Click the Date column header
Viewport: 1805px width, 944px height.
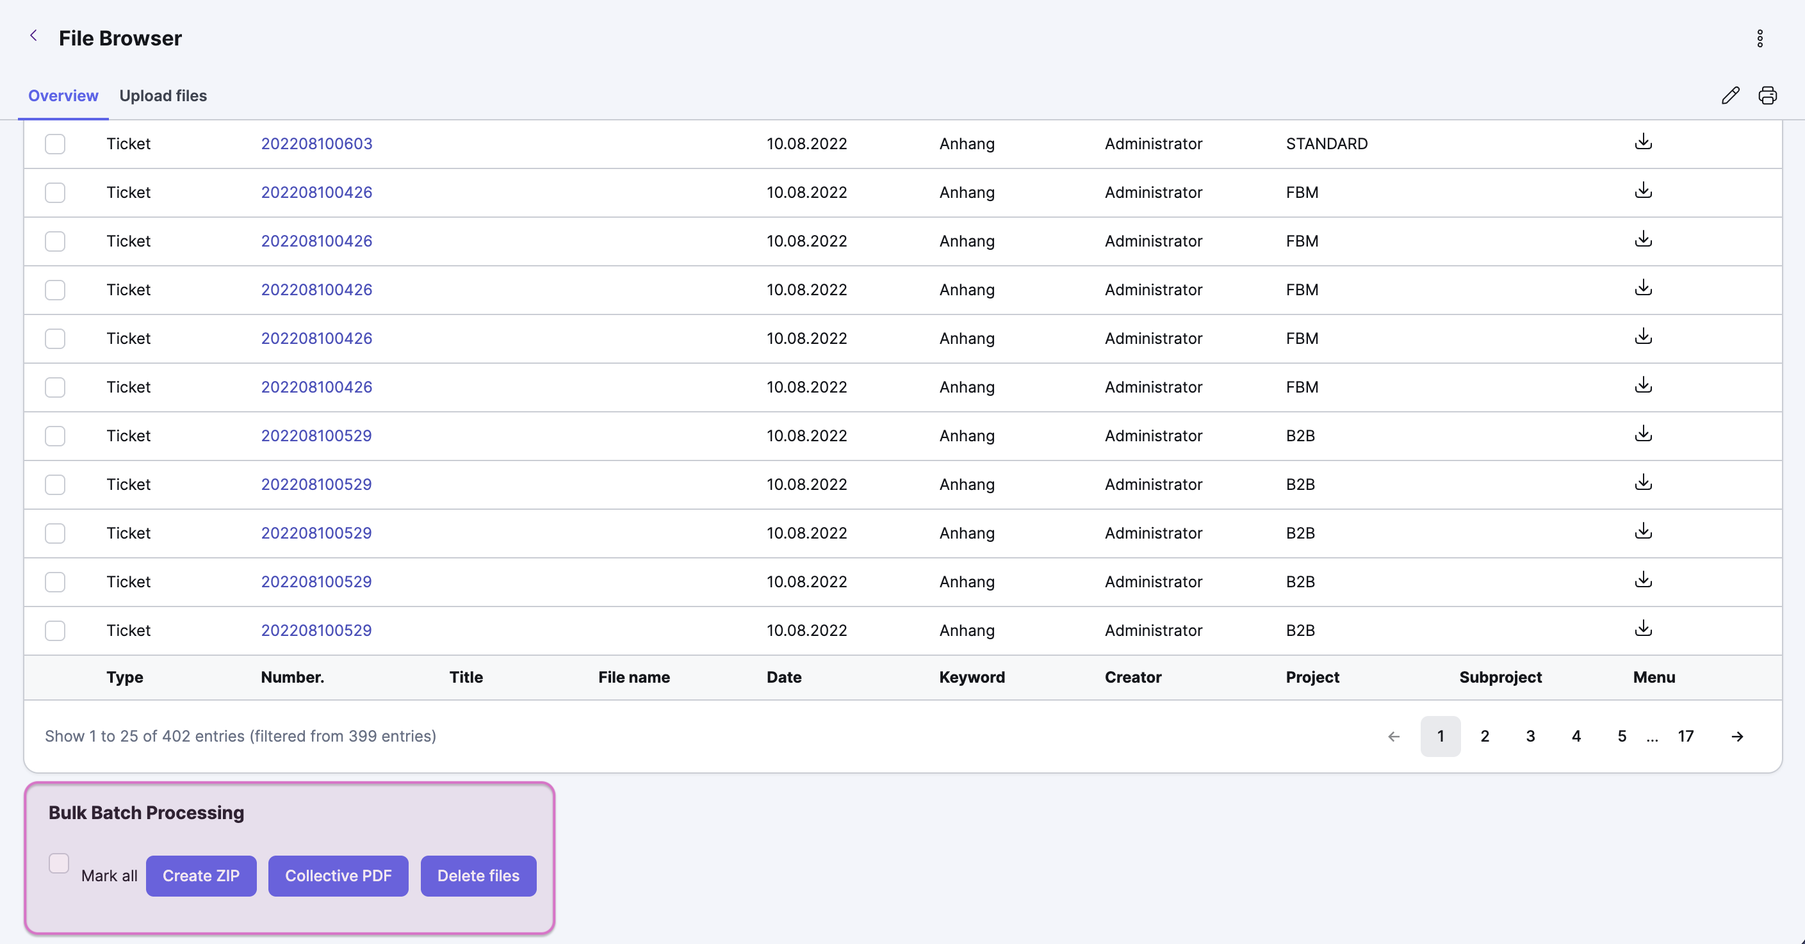click(x=784, y=677)
